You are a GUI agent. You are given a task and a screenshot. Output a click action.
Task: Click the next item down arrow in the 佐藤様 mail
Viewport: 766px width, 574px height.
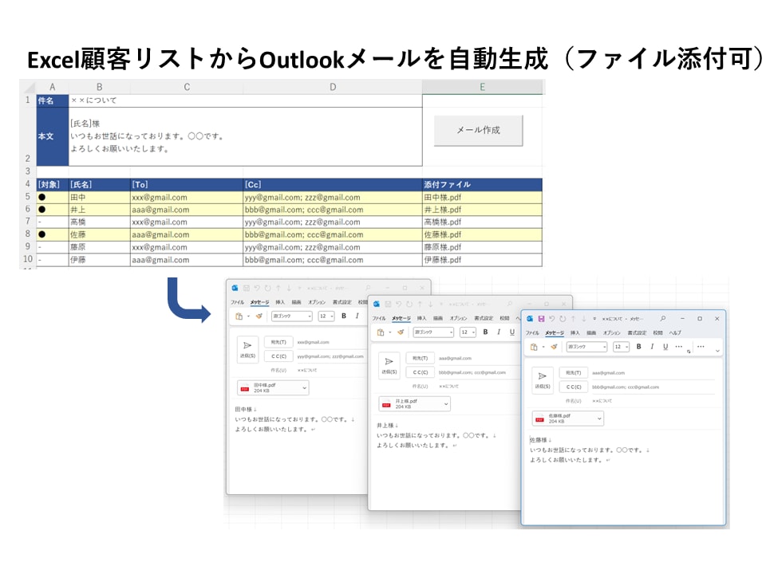point(584,319)
